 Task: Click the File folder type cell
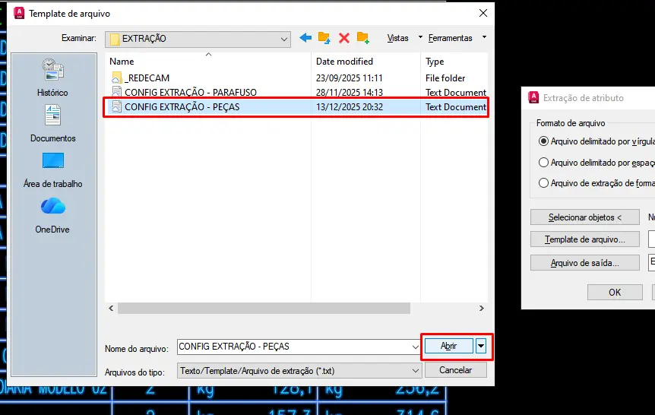click(445, 78)
